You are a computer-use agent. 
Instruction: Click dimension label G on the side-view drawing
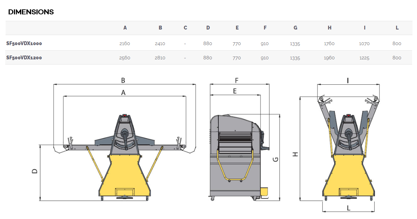coord(275,159)
